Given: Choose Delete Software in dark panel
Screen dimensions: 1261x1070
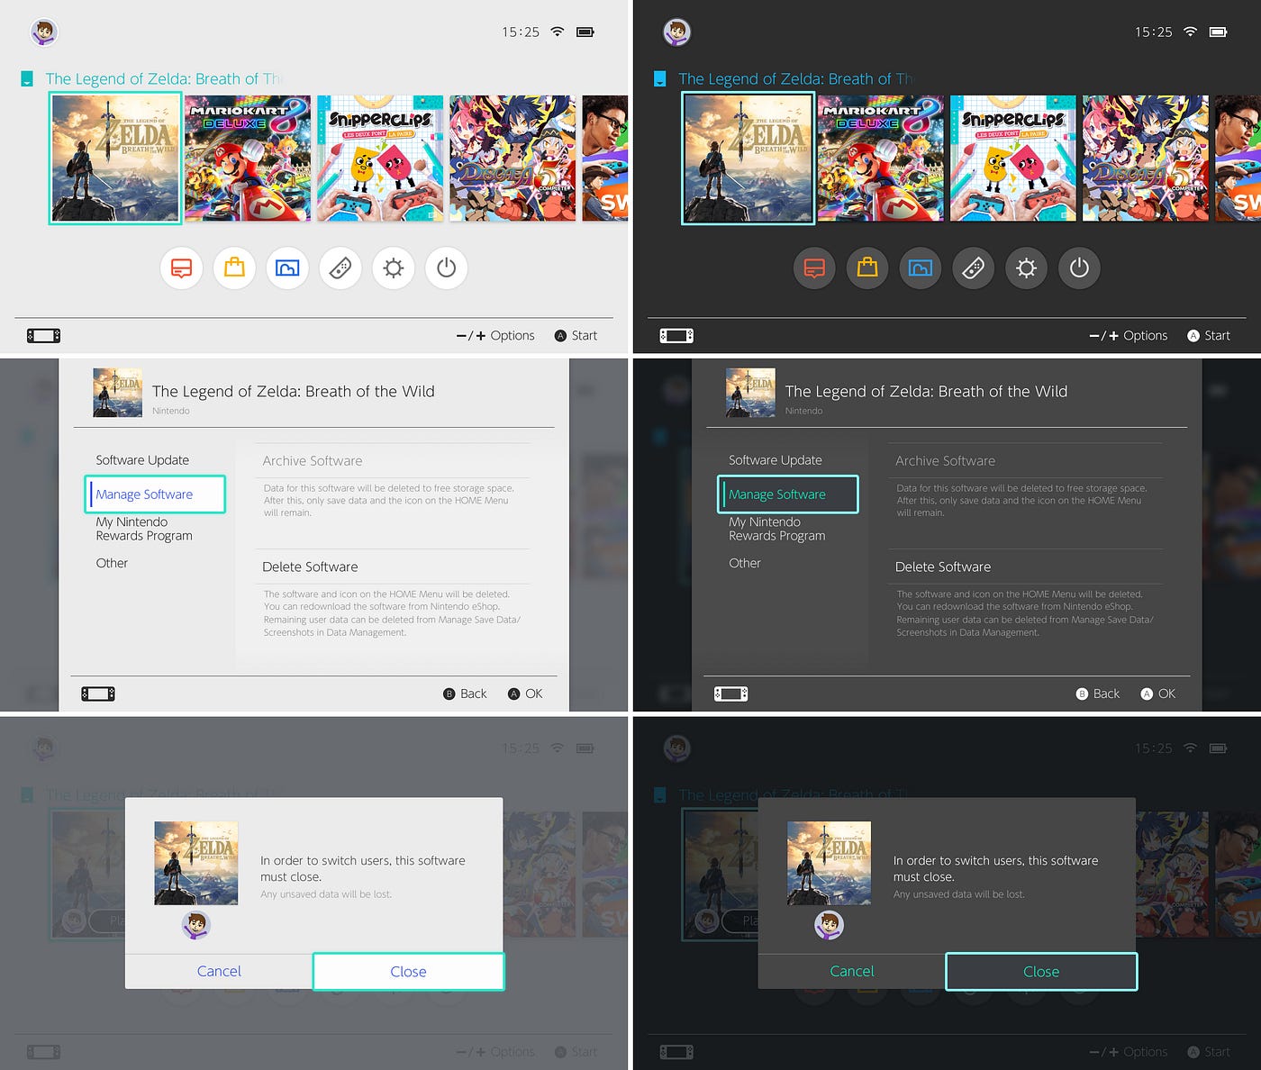Looking at the screenshot, I should [x=1025, y=567].
